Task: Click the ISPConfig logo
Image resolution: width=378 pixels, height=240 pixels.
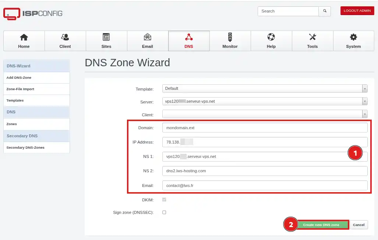Action: pyautogui.click(x=33, y=14)
